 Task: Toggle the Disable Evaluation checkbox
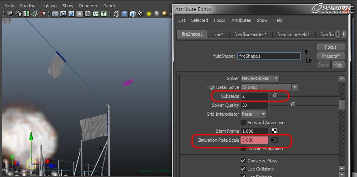(243, 149)
